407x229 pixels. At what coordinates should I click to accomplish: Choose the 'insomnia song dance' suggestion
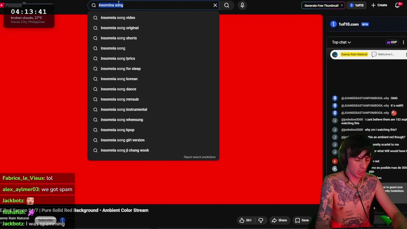[x=153, y=89]
